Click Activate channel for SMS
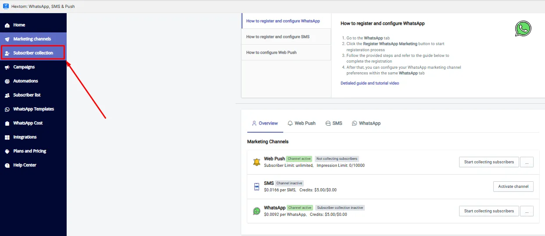Screen dimensions: 545x236 [x=513, y=187]
